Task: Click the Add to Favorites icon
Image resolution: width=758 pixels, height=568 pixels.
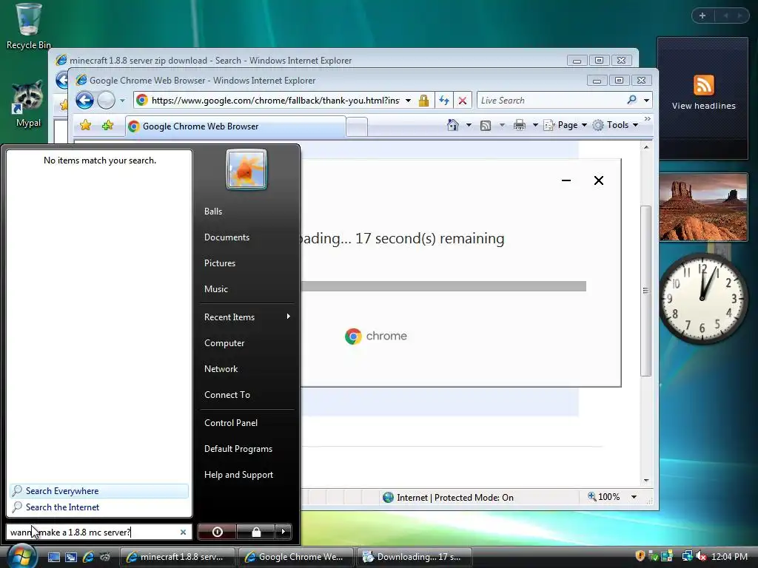Action: pos(108,126)
